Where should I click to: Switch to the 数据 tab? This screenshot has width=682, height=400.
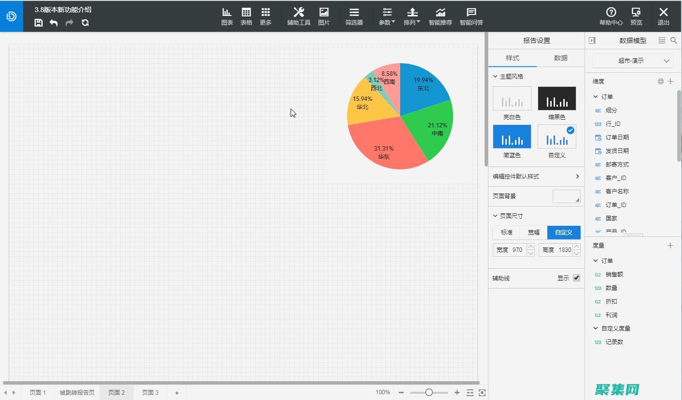(560, 58)
